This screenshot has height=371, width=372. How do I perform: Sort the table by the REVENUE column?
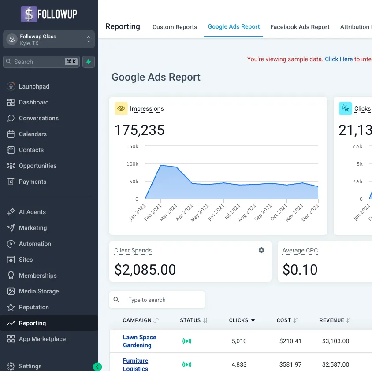(x=335, y=320)
